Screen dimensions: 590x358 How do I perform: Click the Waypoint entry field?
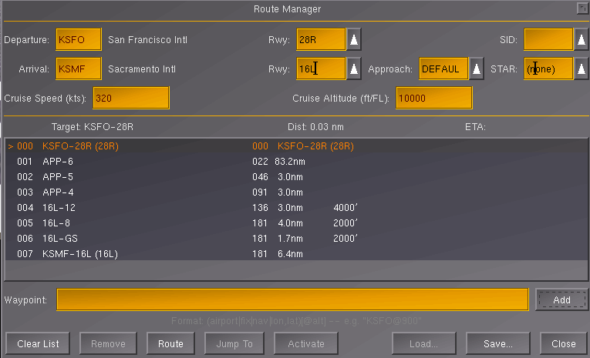pyautogui.click(x=292, y=299)
